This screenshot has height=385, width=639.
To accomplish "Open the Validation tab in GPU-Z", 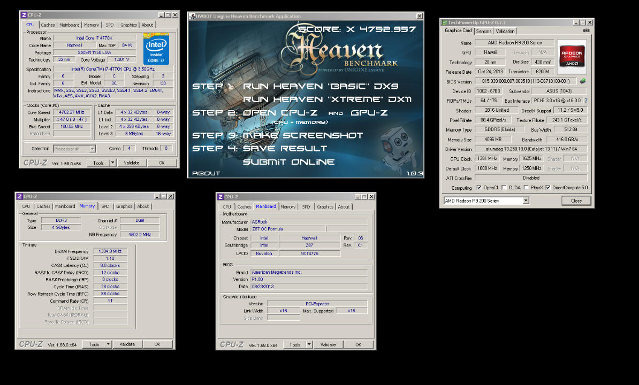I will coord(505,32).
